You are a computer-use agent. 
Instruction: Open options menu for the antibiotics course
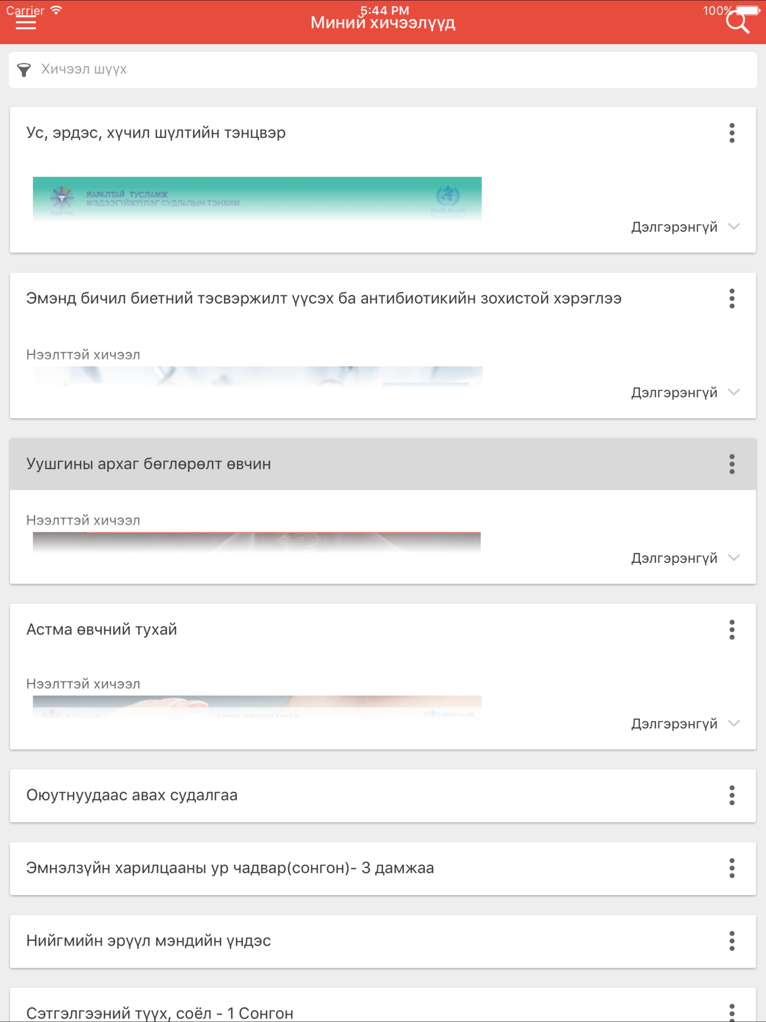pos(732,299)
